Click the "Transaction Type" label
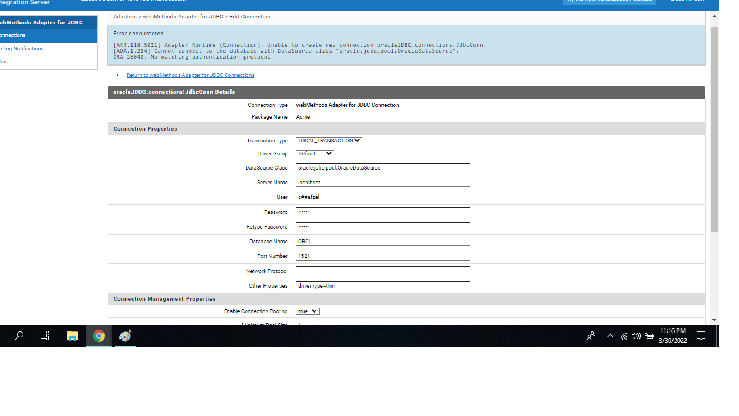This screenshot has width=739, height=416. 267,141
